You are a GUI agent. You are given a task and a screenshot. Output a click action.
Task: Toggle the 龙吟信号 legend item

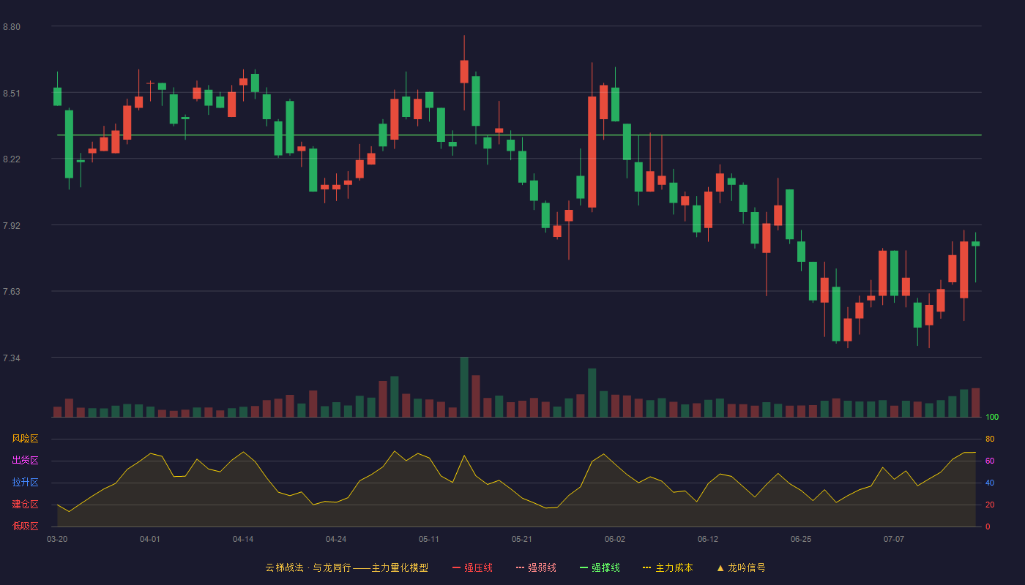click(741, 567)
